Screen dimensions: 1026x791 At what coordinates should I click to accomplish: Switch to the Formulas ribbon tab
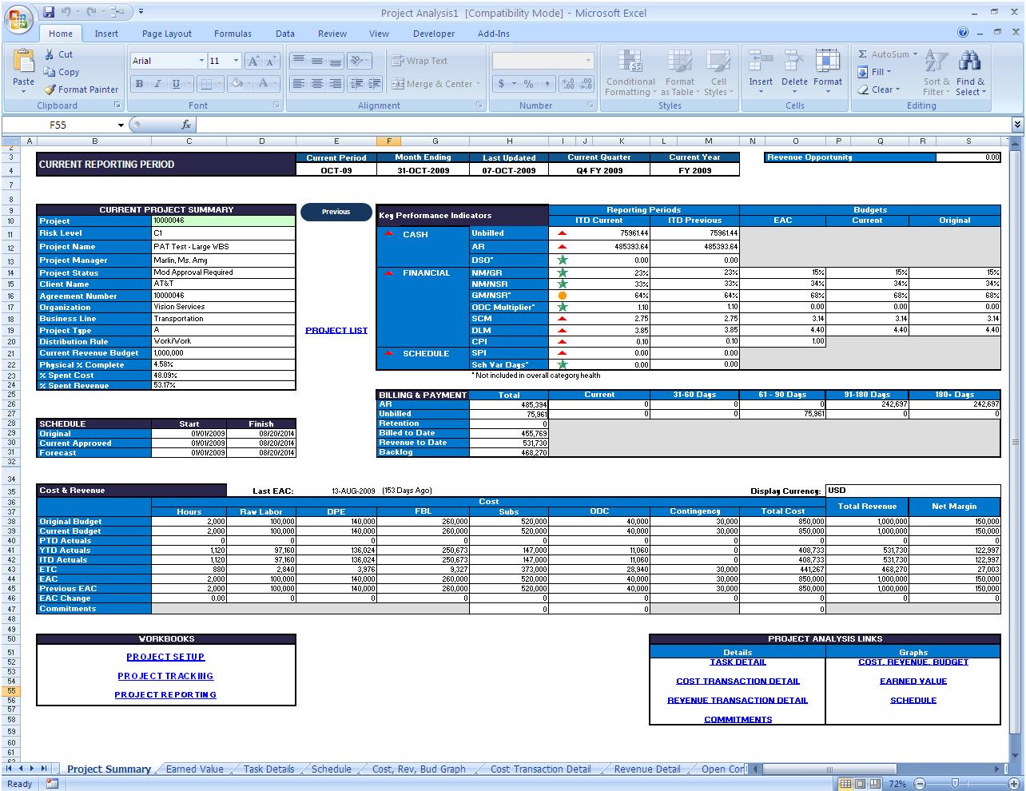(x=233, y=34)
